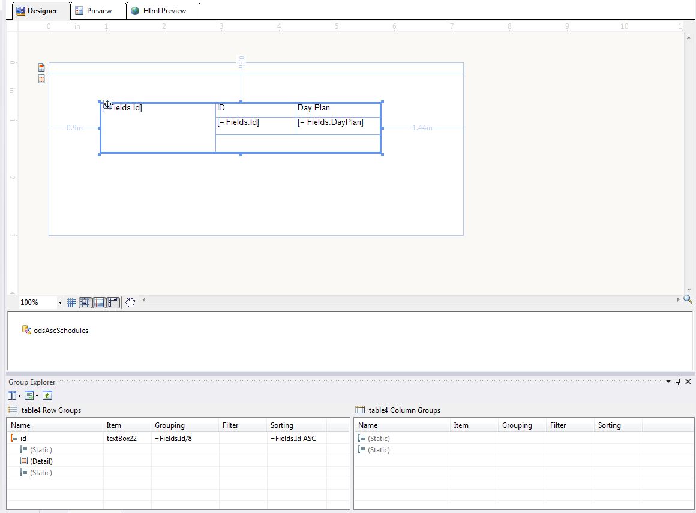Pin the Group Explorer panel
The height and width of the screenshot is (513, 696).
[x=678, y=382]
